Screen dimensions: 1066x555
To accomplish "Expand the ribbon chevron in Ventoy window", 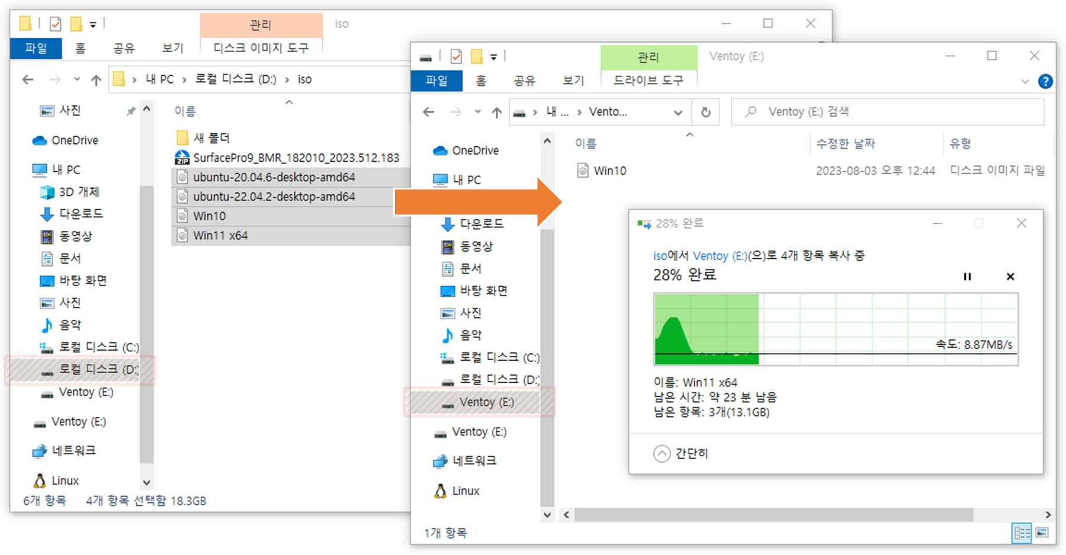I will tap(1025, 82).
